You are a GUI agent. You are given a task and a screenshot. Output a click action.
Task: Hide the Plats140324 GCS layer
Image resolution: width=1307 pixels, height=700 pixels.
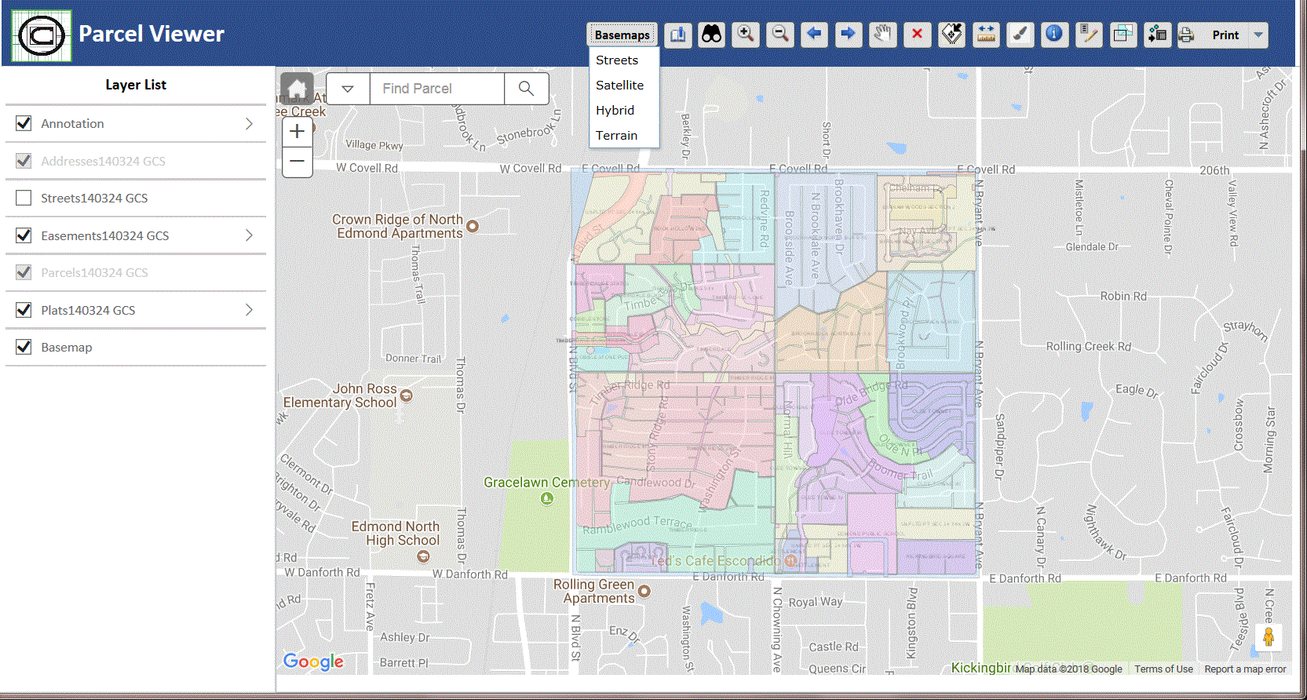click(24, 310)
